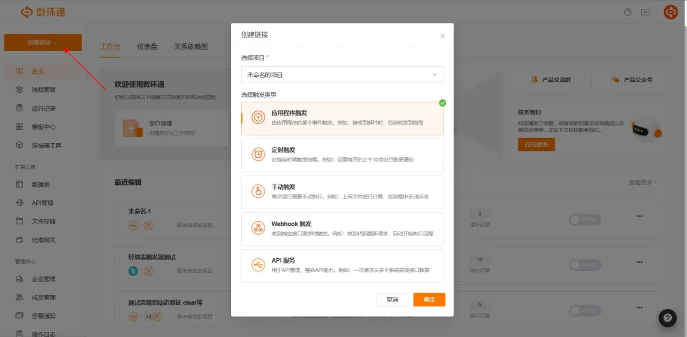This screenshot has height=337, width=687.
Task: Toggle the switch for 未命名-1 flow
Action: pos(585,219)
